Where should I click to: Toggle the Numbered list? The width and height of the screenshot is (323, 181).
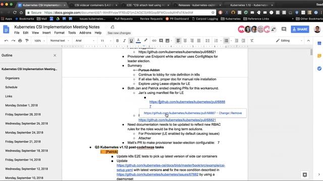pos(216,41)
